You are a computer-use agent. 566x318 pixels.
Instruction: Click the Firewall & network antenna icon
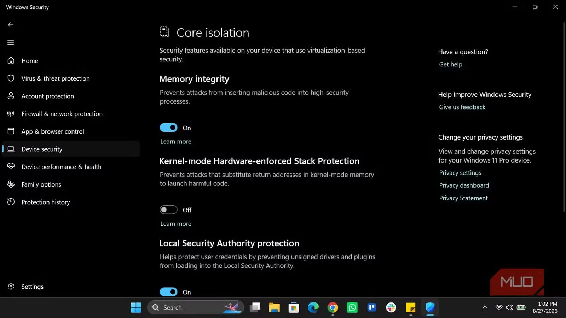(11, 113)
